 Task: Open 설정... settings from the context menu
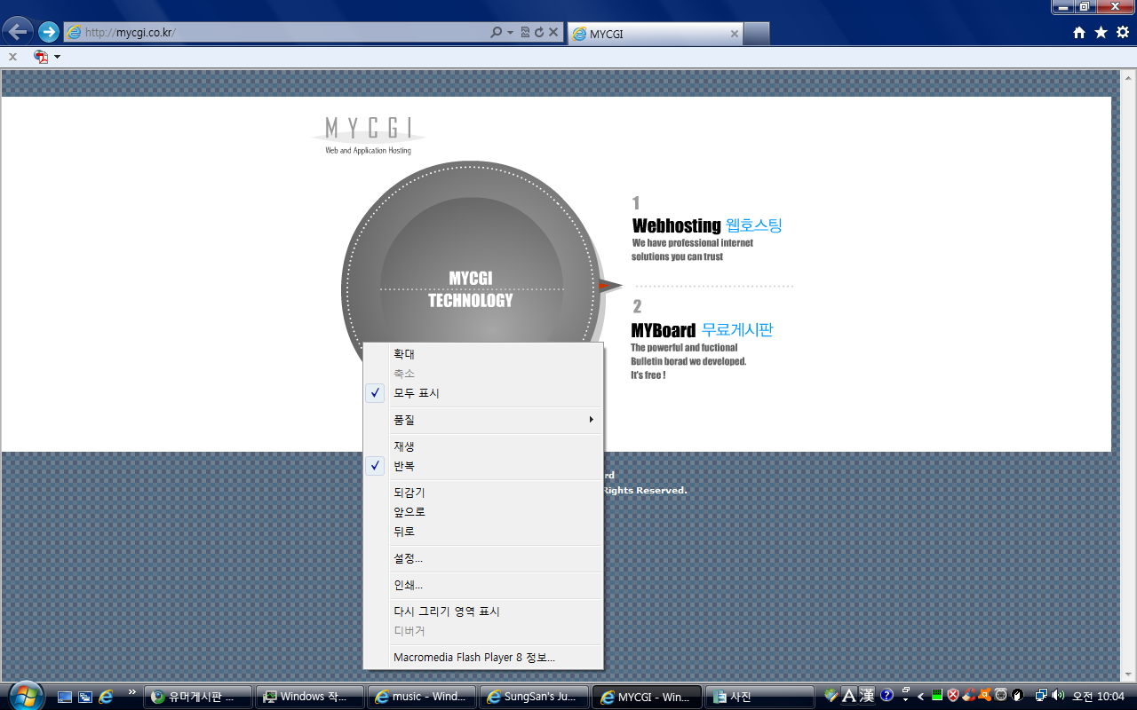point(483,558)
